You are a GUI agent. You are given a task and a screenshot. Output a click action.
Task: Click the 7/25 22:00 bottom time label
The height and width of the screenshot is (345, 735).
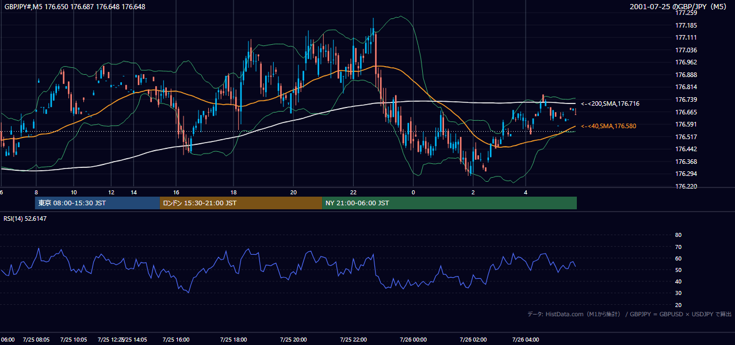click(x=353, y=340)
